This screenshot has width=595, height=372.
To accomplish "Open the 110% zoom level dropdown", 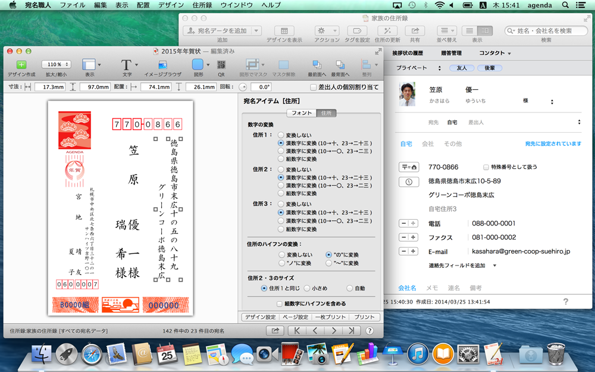I will [x=56, y=64].
